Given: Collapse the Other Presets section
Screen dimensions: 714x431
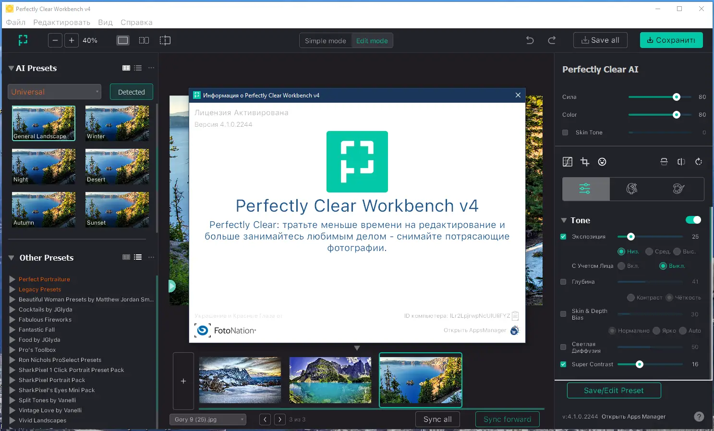Looking at the screenshot, I should click(x=11, y=258).
